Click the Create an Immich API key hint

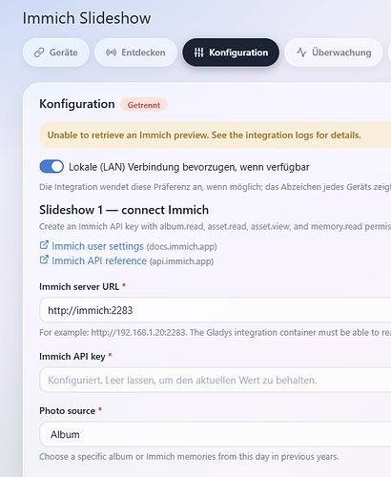(x=216, y=226)
